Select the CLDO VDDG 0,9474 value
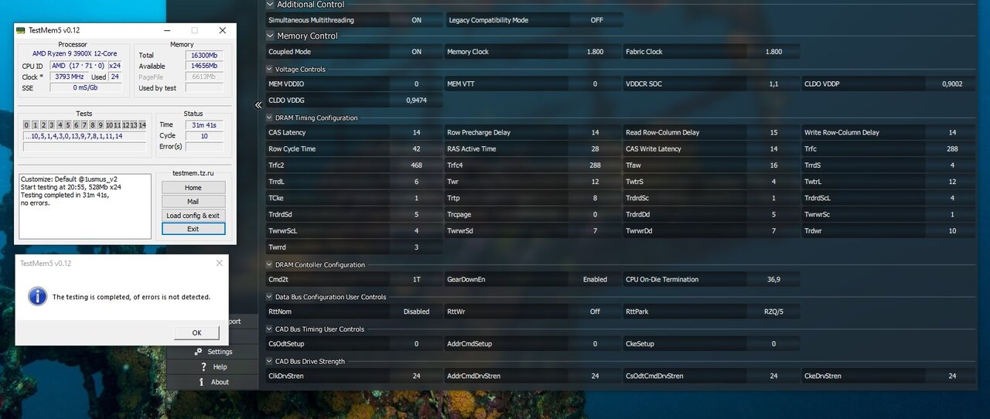Image resolution: width=990 pixels, height=419 pixels. pos(416,100)
